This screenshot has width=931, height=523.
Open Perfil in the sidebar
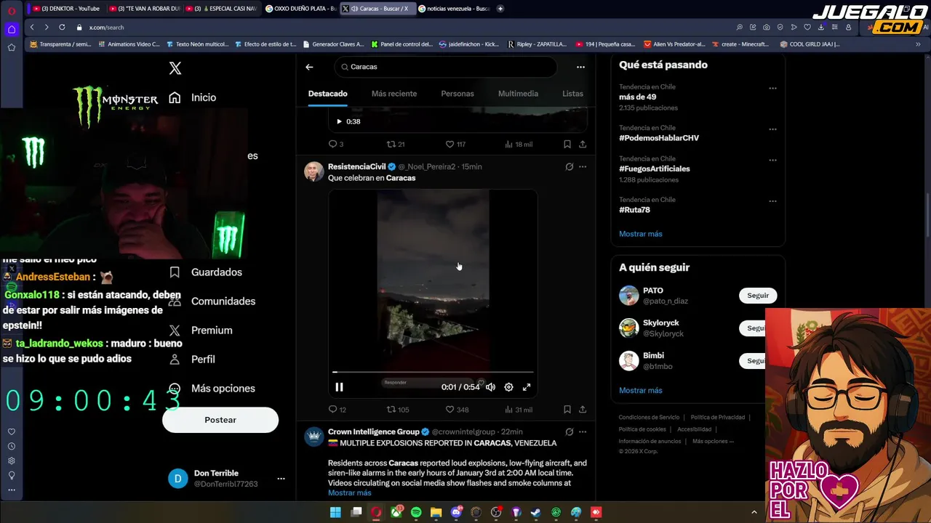tap(192, 359)
